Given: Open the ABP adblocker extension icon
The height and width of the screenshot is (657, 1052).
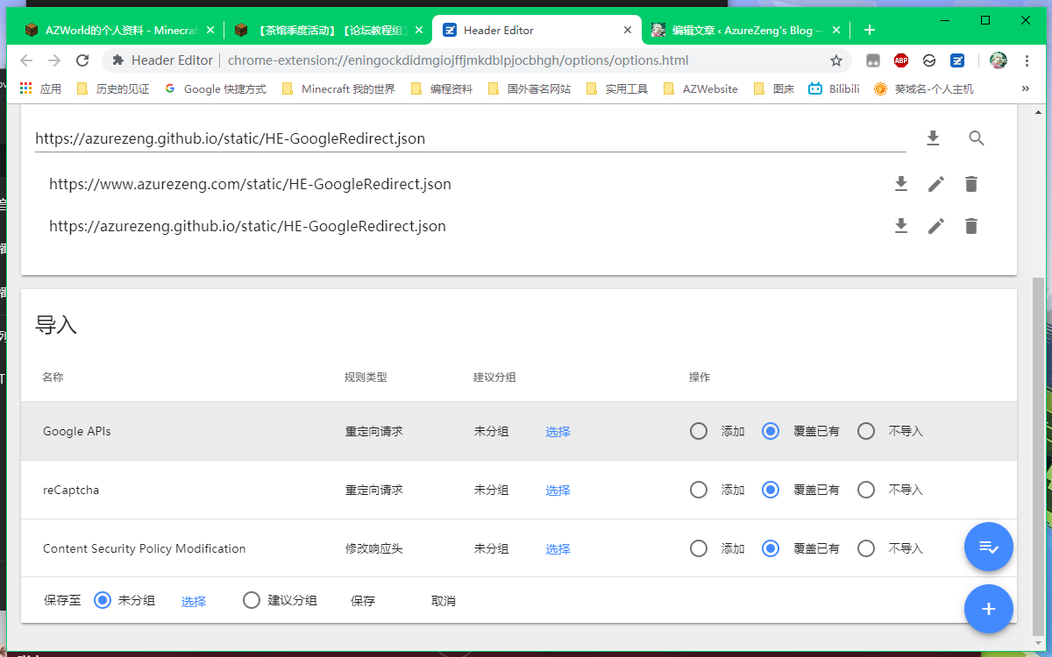Looking at the screenshot, I should click(x=900, y=60).
